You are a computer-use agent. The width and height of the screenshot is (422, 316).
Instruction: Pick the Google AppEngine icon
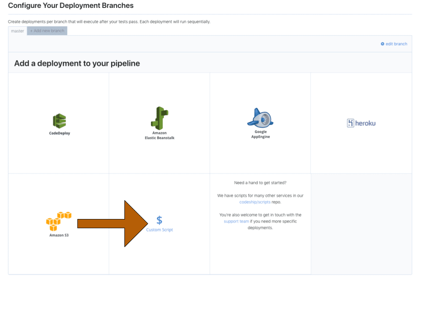point(260,118)
